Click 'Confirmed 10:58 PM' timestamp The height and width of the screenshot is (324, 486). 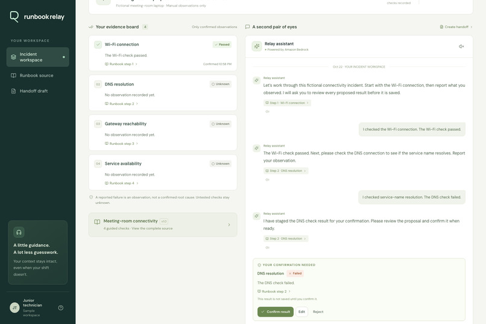217,64
